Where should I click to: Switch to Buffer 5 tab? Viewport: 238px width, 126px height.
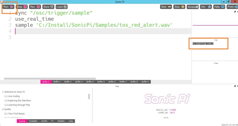[x=101, y=82]
